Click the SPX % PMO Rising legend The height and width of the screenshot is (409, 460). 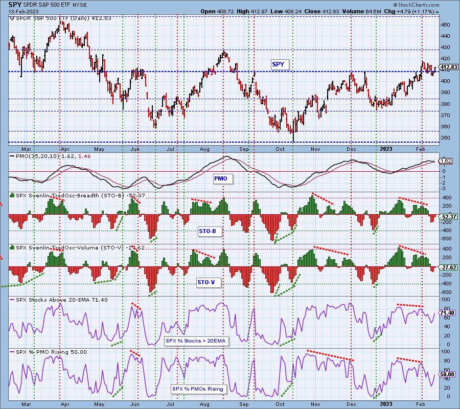(51, 352)
